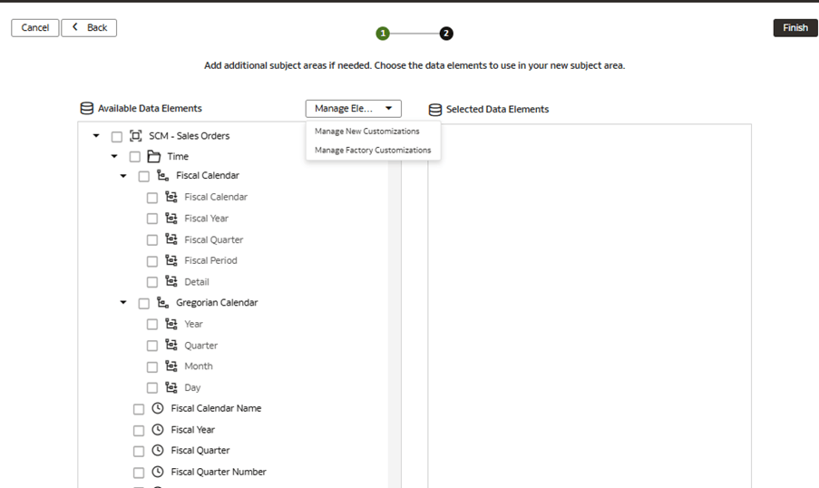Click the clock icon beside Fiscal Calendar Name
The image size is (819, 488).
[158, 408]
